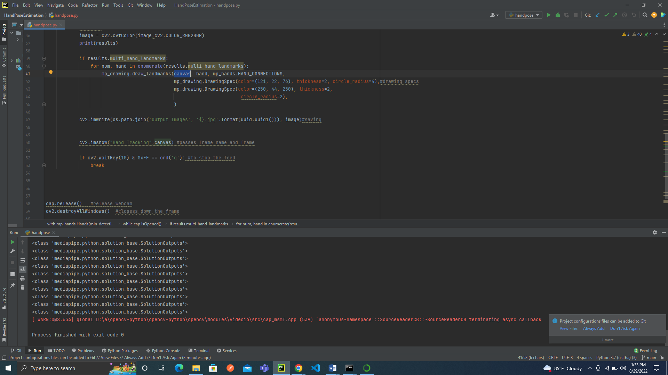Clear console output with the trash icon
The height and width of the screenshot is (375, 668).
click(x=23, y=287)
